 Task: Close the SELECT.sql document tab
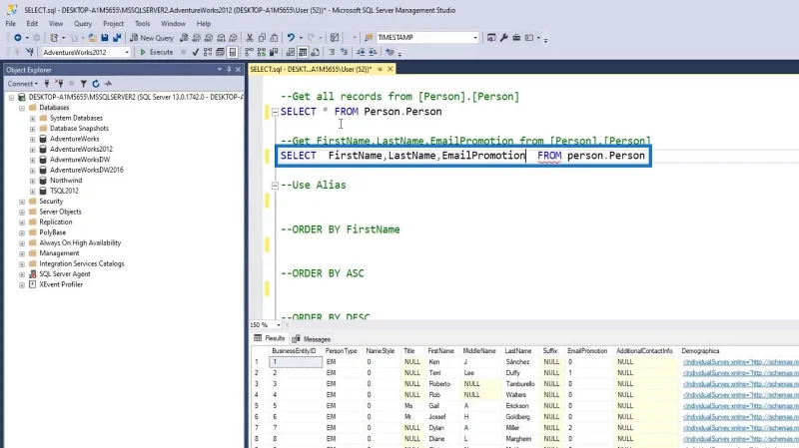click(391, 69)
